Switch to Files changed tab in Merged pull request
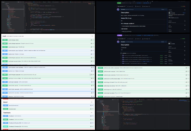 (146, 39)
